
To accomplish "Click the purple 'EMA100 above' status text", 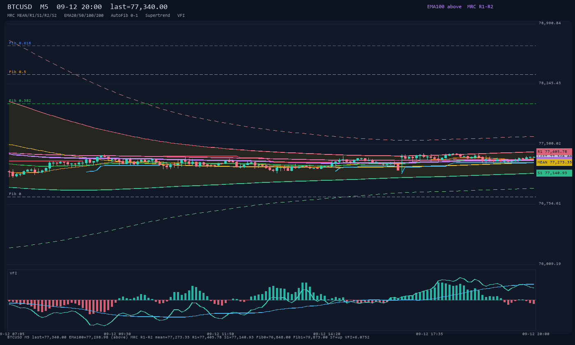I will 444,7.
